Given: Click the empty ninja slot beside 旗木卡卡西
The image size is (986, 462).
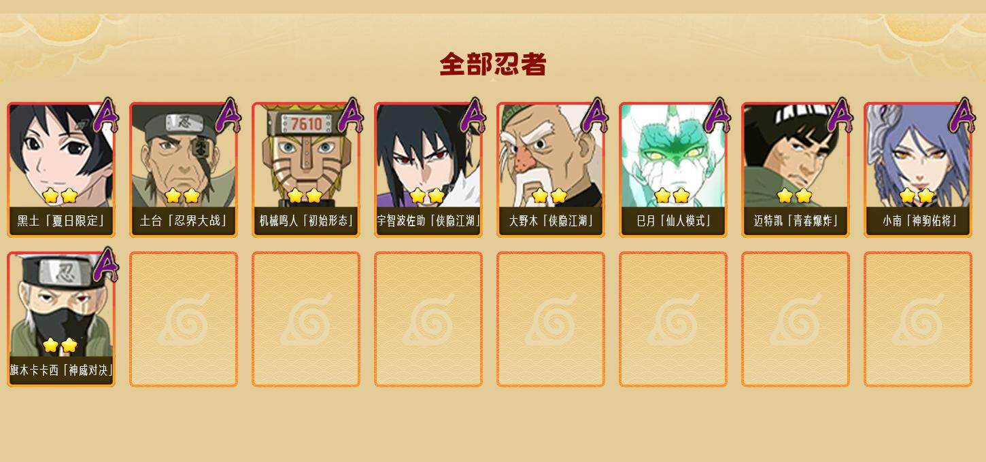Looking at the screenshot, I should click(x=184, y=319).
